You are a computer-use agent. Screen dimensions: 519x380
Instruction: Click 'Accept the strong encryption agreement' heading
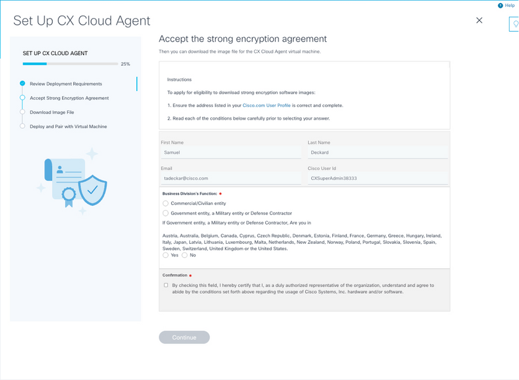pyautogui.click(x=242, y=38)
